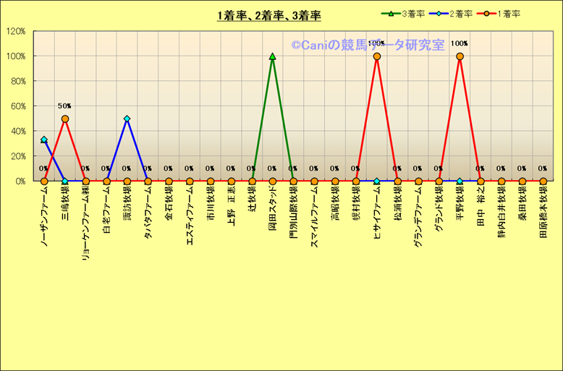The image size is (563, 371).
Task: Select the 60% vertical axis label
Action: pyautogui.click(x=18, y=106)
